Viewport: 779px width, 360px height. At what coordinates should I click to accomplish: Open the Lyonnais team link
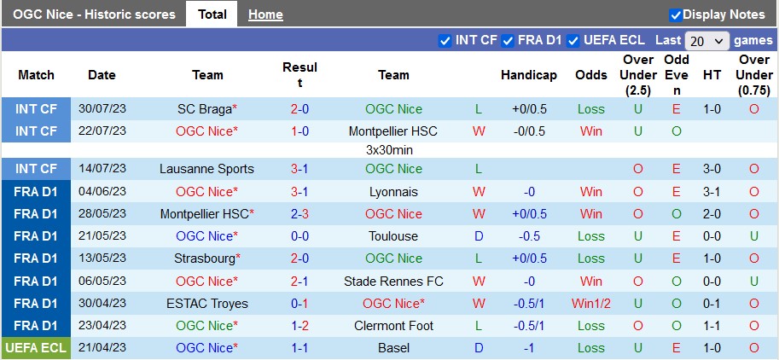393,192
